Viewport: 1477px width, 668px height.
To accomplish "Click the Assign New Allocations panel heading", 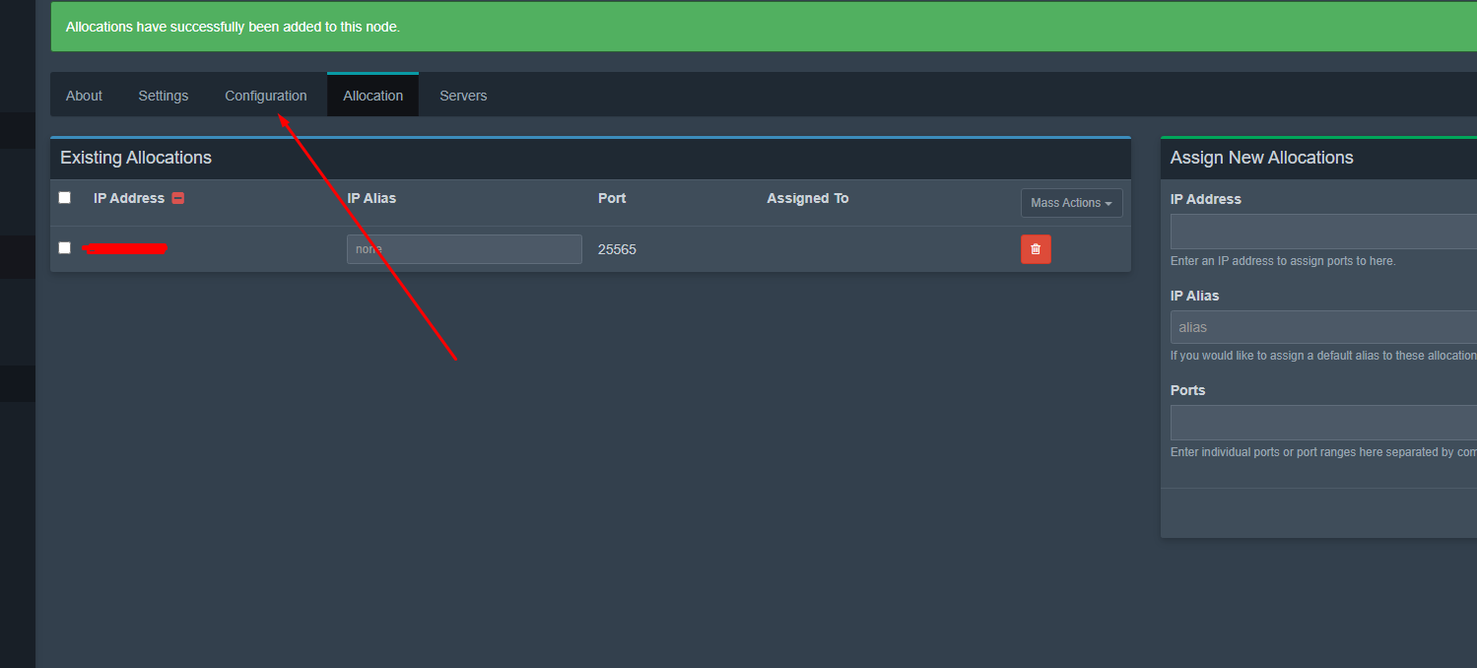I will 1261,158.
